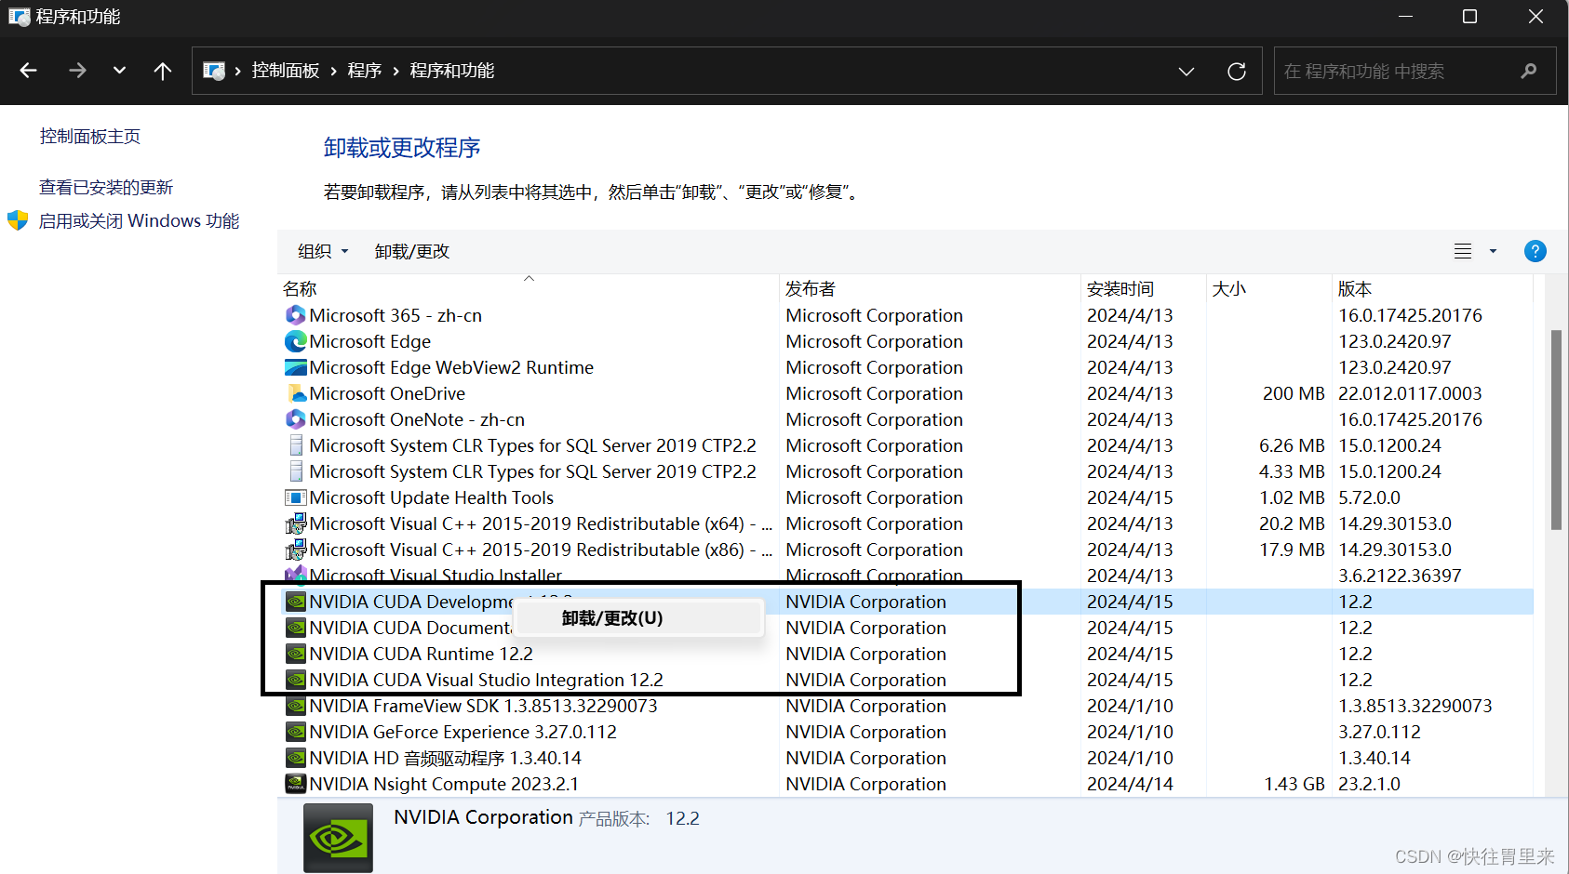Screen dimensions: 1569x874
Task: Expand chevron after 程序 in breadcrumb
Action: click(396, 72)
